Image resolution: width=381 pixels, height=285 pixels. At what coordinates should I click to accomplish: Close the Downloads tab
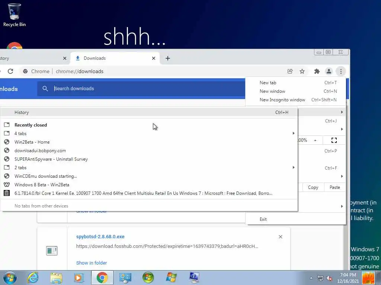[154, 58]
